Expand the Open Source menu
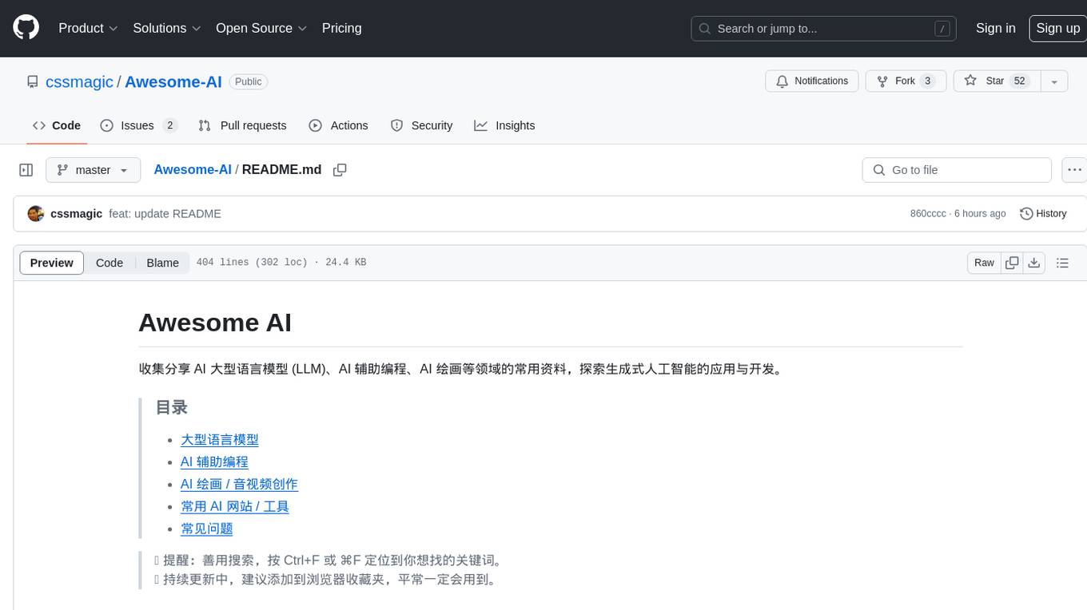This screenshot has height=610, width=1087. (x=261, y=28)
